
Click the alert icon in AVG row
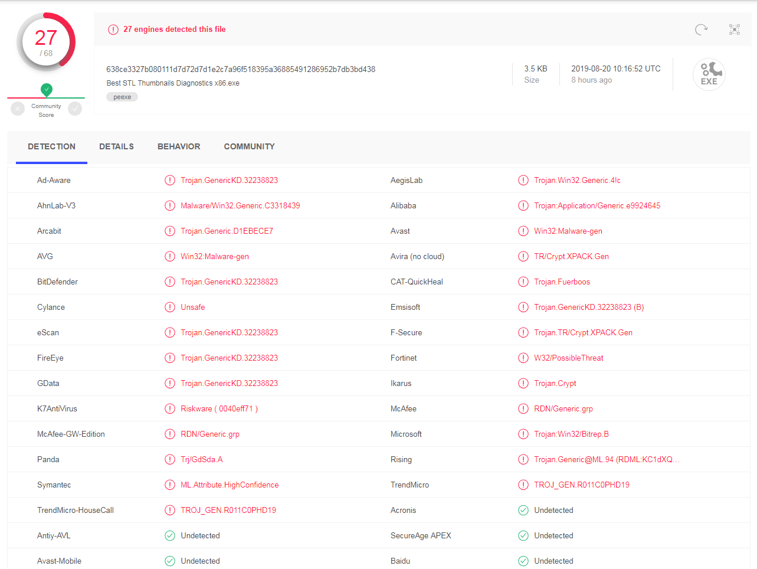point(170,257)
